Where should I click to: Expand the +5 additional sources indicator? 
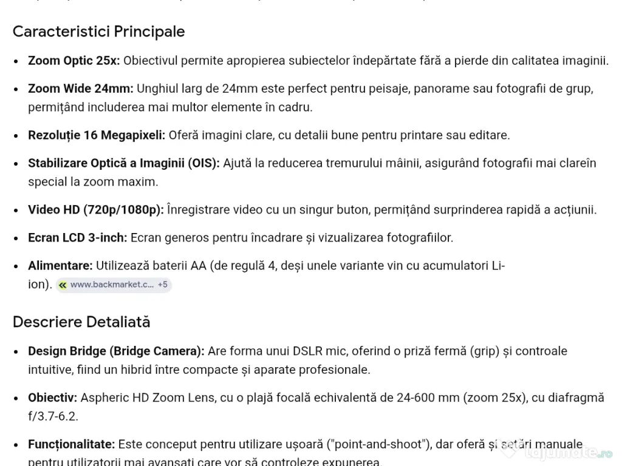click(x=162, y=285)
